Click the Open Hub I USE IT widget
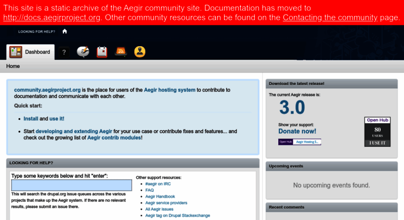The height and width of the screenshot is (220, 404). pos(377,132)
